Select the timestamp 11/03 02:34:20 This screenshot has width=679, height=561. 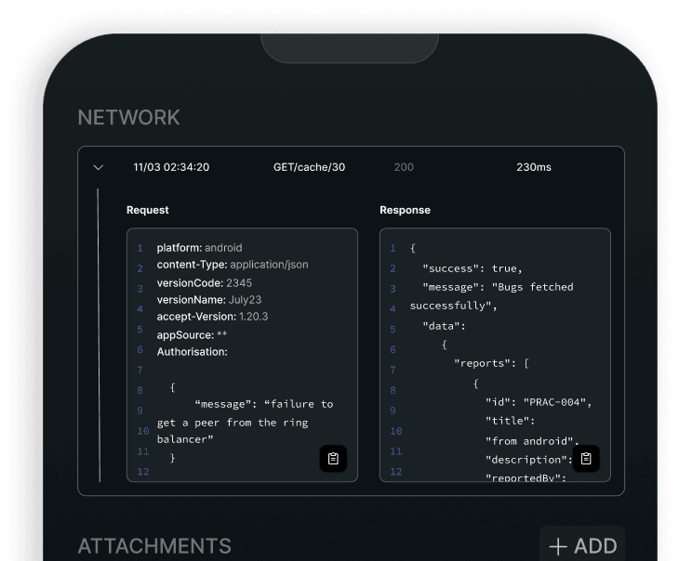pos(171,167)
